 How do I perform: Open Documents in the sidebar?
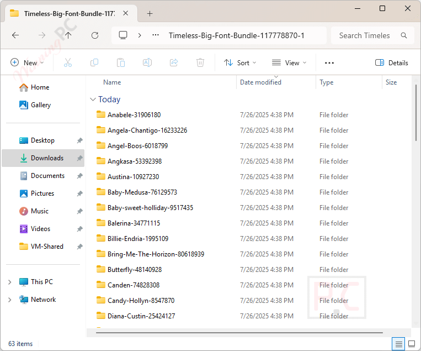[42, 176]
